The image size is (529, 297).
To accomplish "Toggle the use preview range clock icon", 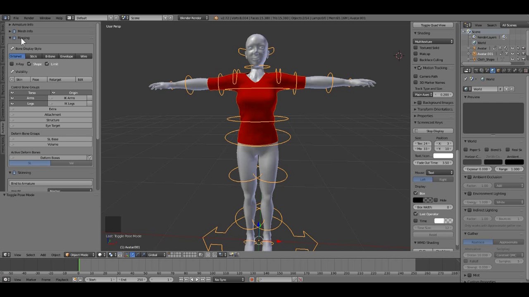I will pos(75,280).
